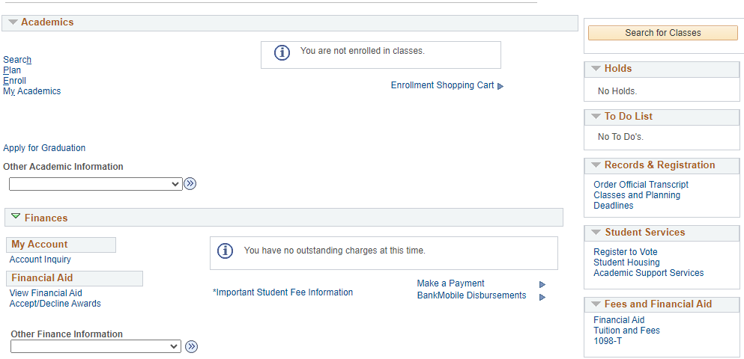Click the arrow icon beside Make a Payment
Screen dimensions: 744x359
click(542, 284)
